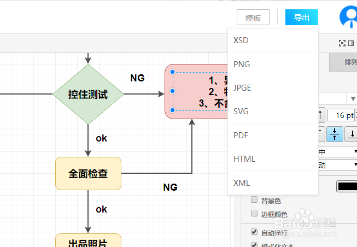Choose JPGE export format
The image size is (357, 247).
(273, 88)
